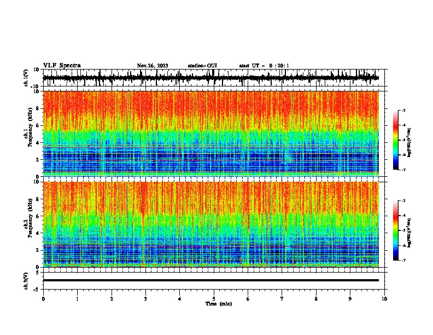Click the 'start UT = 0 :20: 1' text

[x=264, y=66]
